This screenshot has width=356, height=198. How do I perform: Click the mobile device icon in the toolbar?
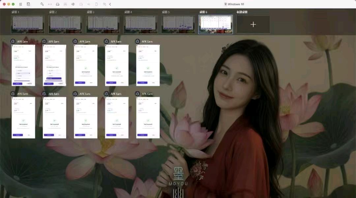pos(97,4)
